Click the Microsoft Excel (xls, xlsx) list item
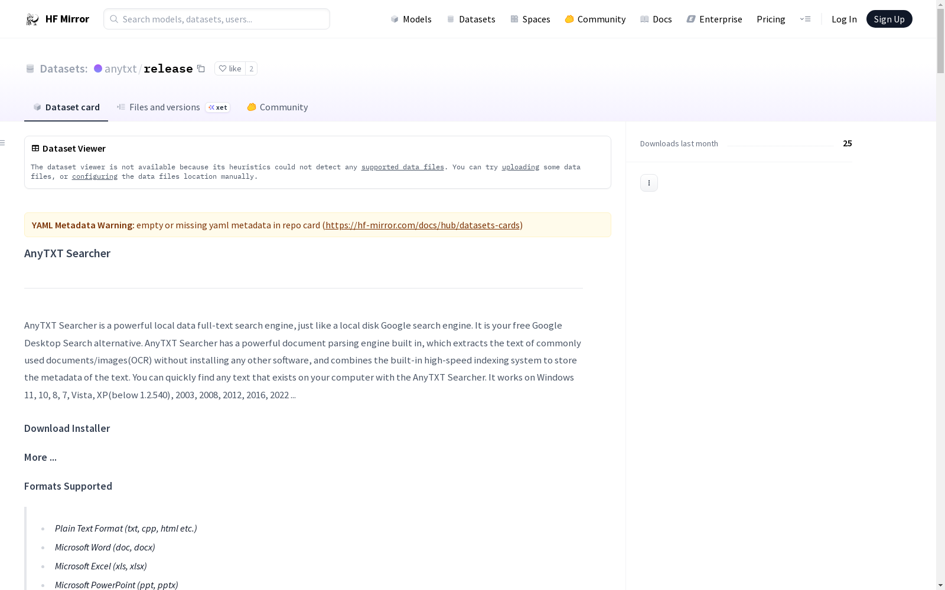The image size is (945, 590). tap(101, 566)
